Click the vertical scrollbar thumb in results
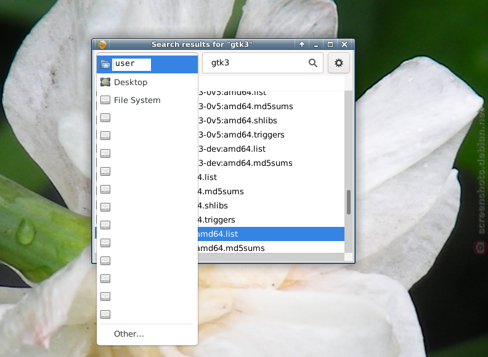The image size is (488, 357). click(349, 202)
